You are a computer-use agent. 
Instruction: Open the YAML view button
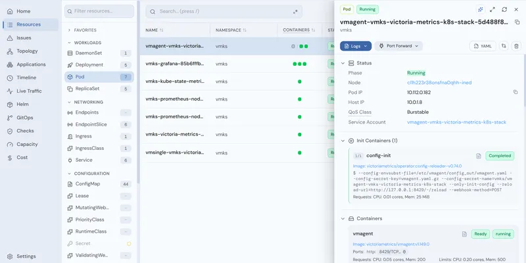click(x=483, y=46)
